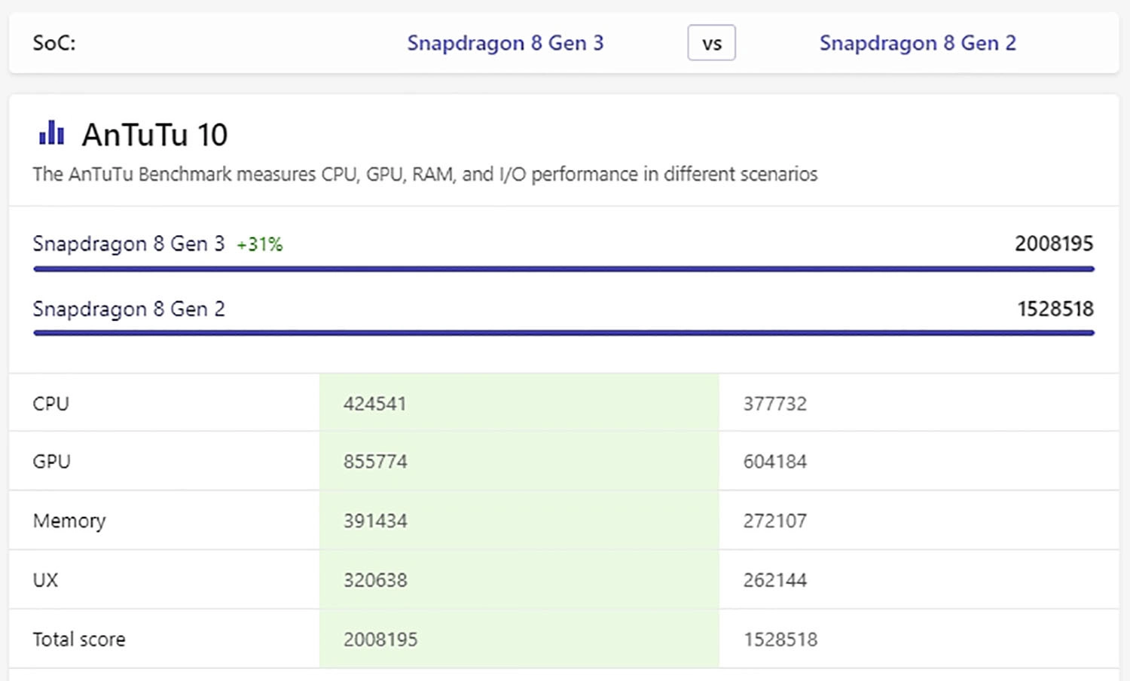Screen dimensions: 1130x681
Task: Select the AnTuTu 10 heading
Action: [154, 135]
